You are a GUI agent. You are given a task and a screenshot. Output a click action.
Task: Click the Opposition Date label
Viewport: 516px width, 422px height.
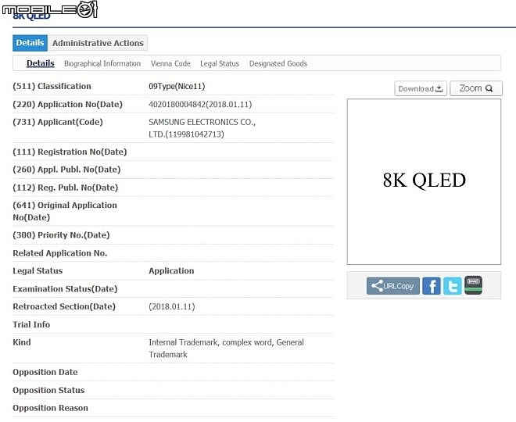coord(45,372)
